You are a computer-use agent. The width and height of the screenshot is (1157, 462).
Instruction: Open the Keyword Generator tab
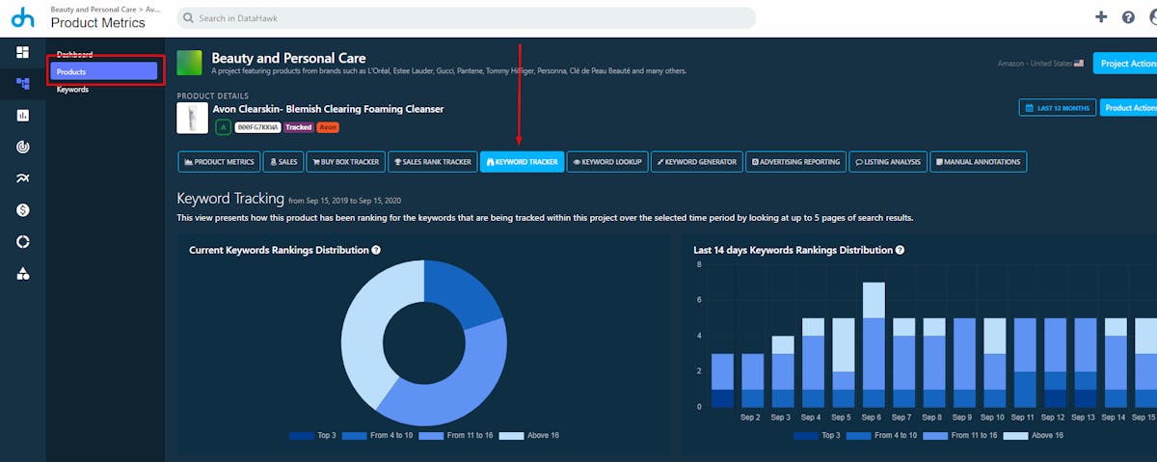click(697, 162)
